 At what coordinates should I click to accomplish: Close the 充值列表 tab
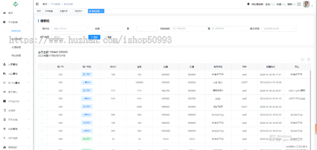(69, 11)
